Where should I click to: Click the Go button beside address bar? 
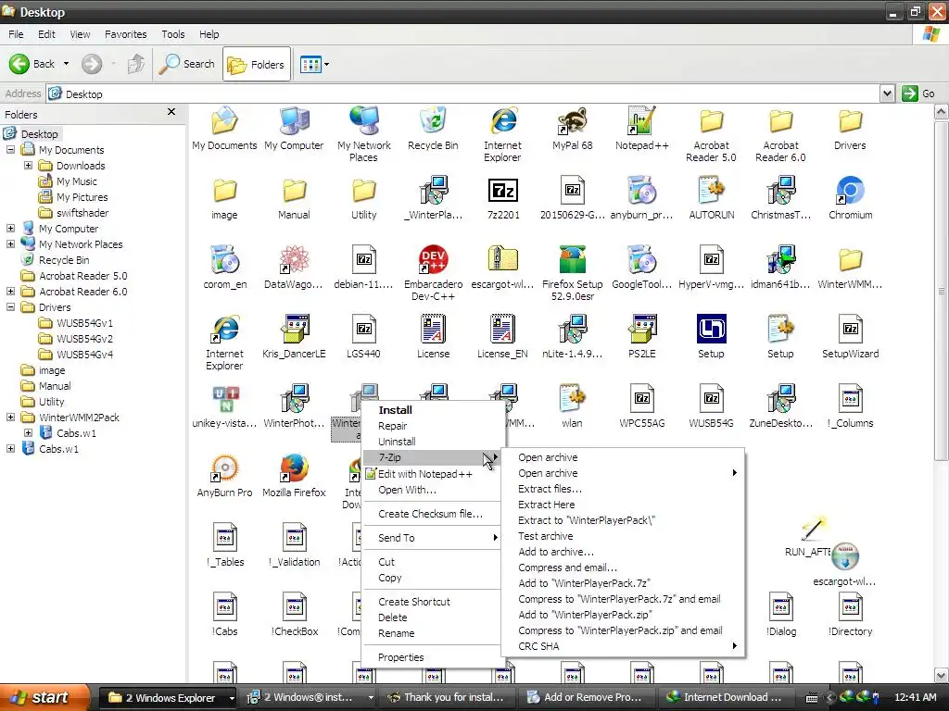(919, 94)
